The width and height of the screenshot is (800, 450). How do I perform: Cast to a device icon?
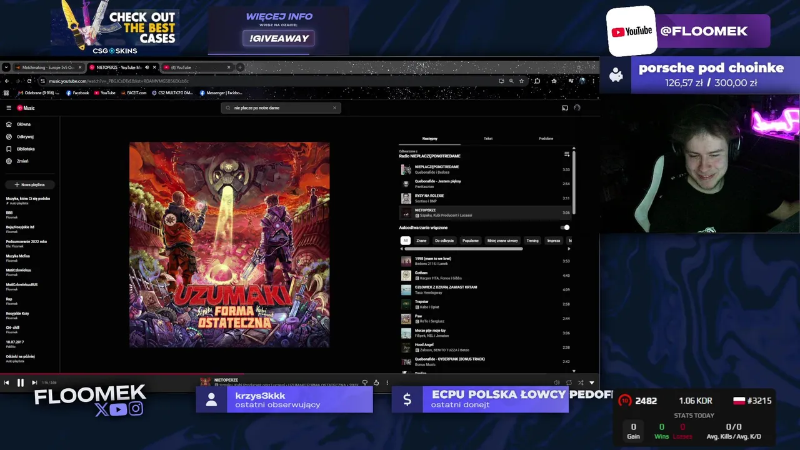[x=565, y=108]
